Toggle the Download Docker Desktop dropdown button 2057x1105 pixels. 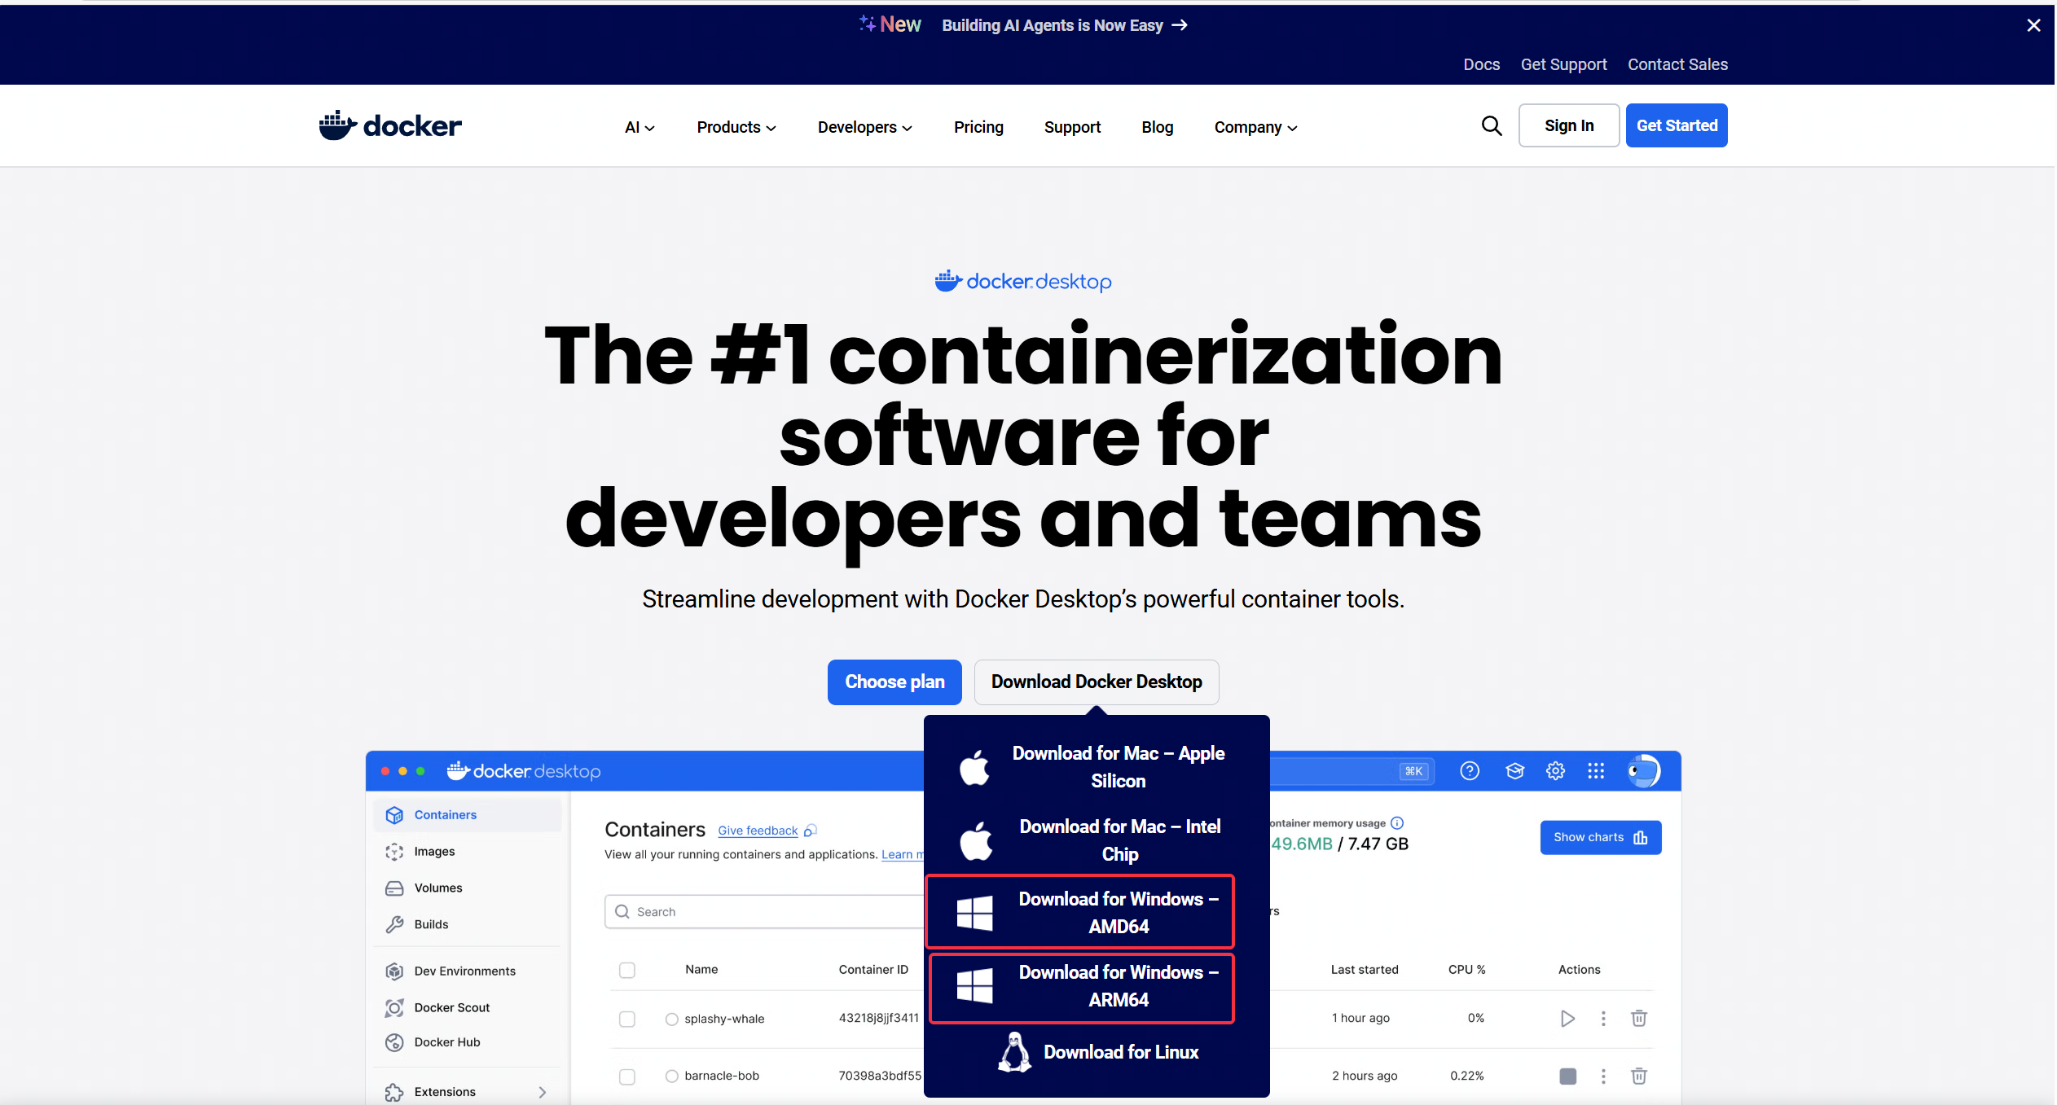1096,682
